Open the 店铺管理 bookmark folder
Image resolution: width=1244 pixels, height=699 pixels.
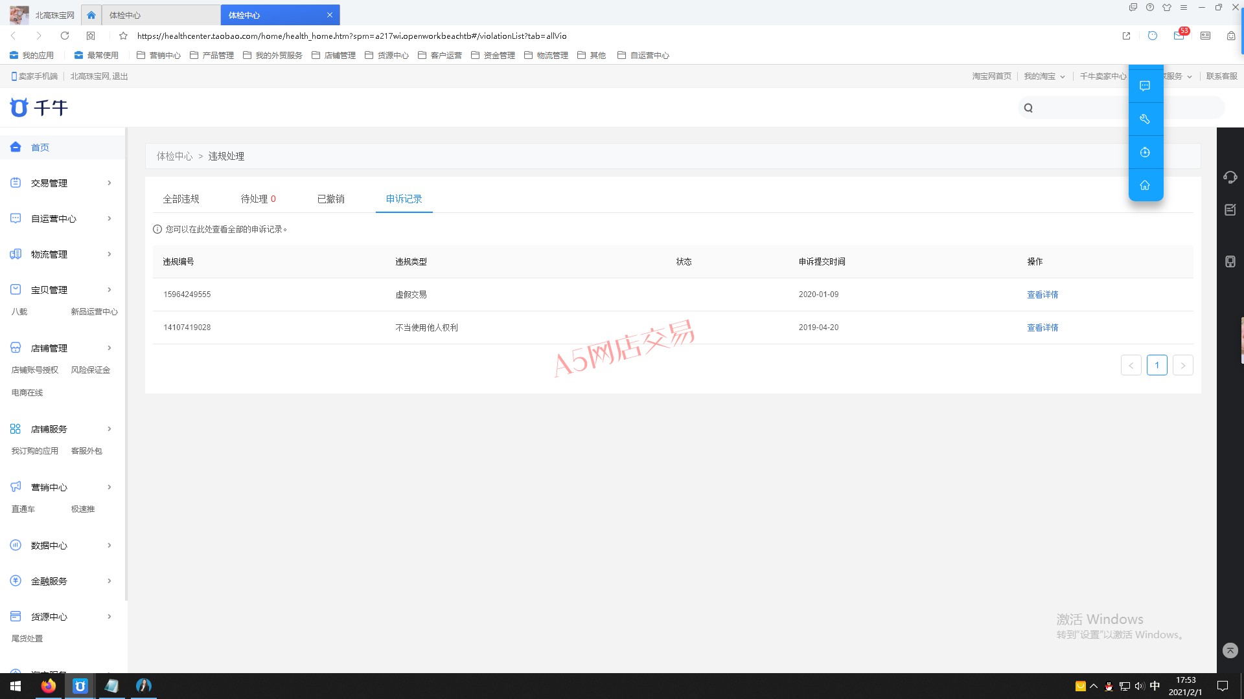(334, 56)
